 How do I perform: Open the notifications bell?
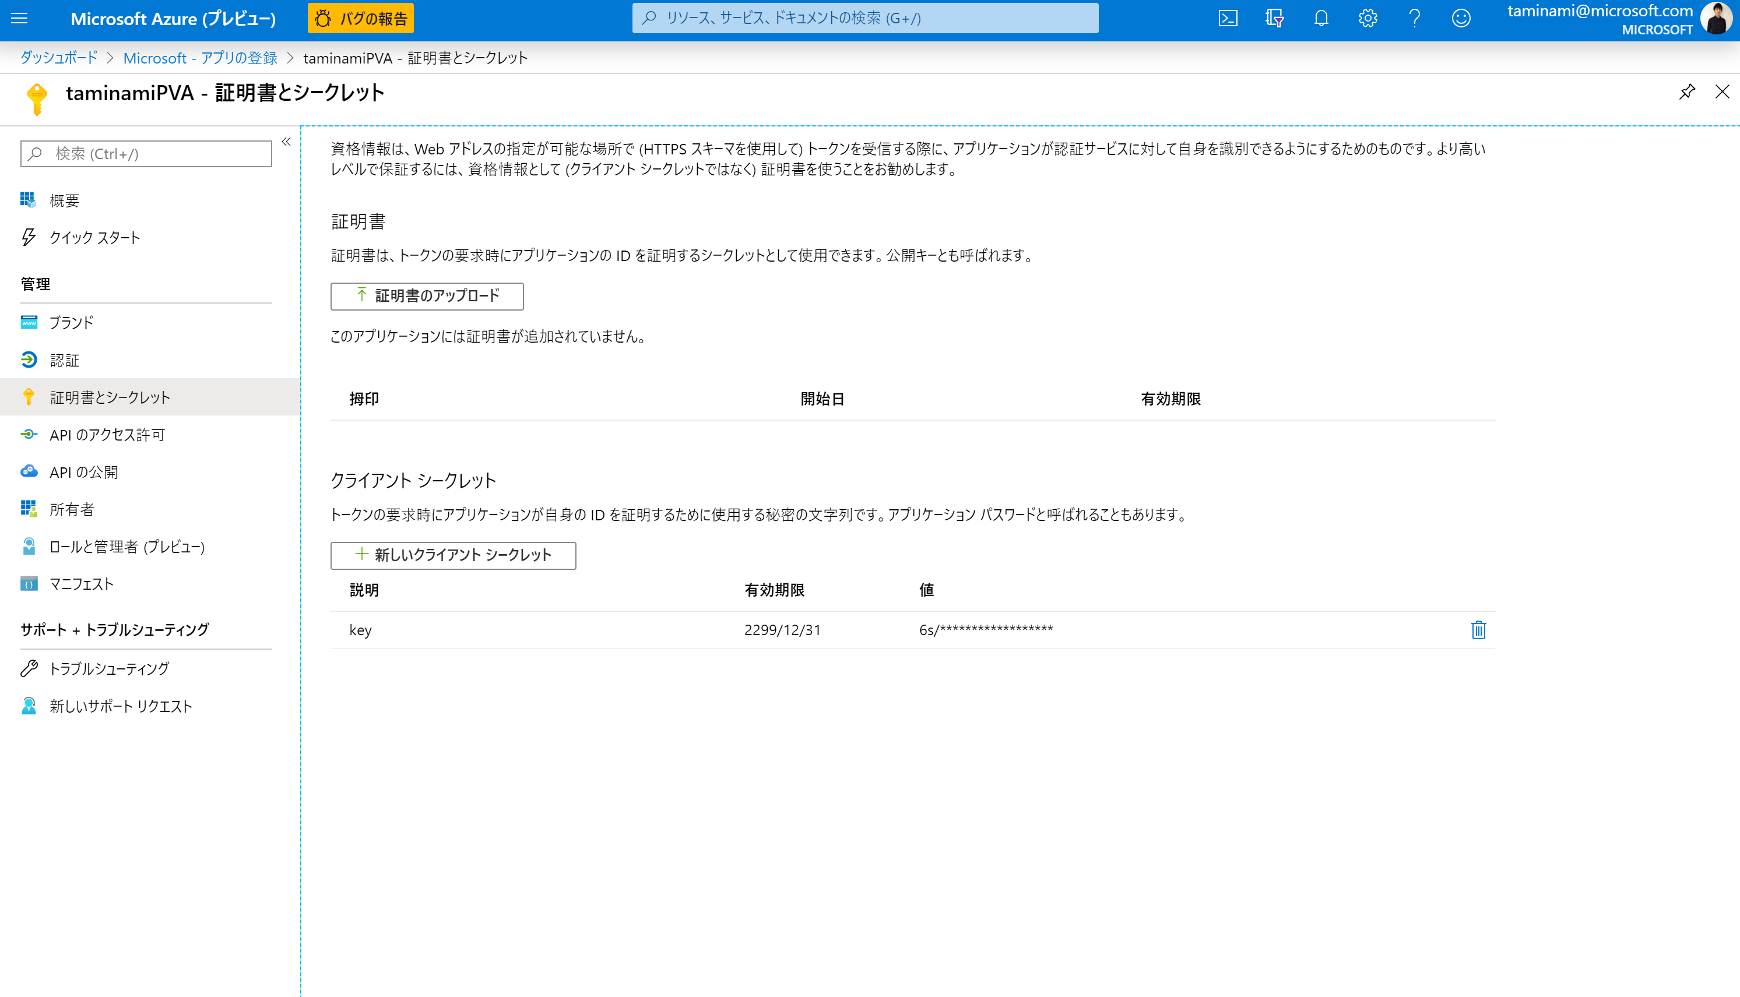(1321, 19)
